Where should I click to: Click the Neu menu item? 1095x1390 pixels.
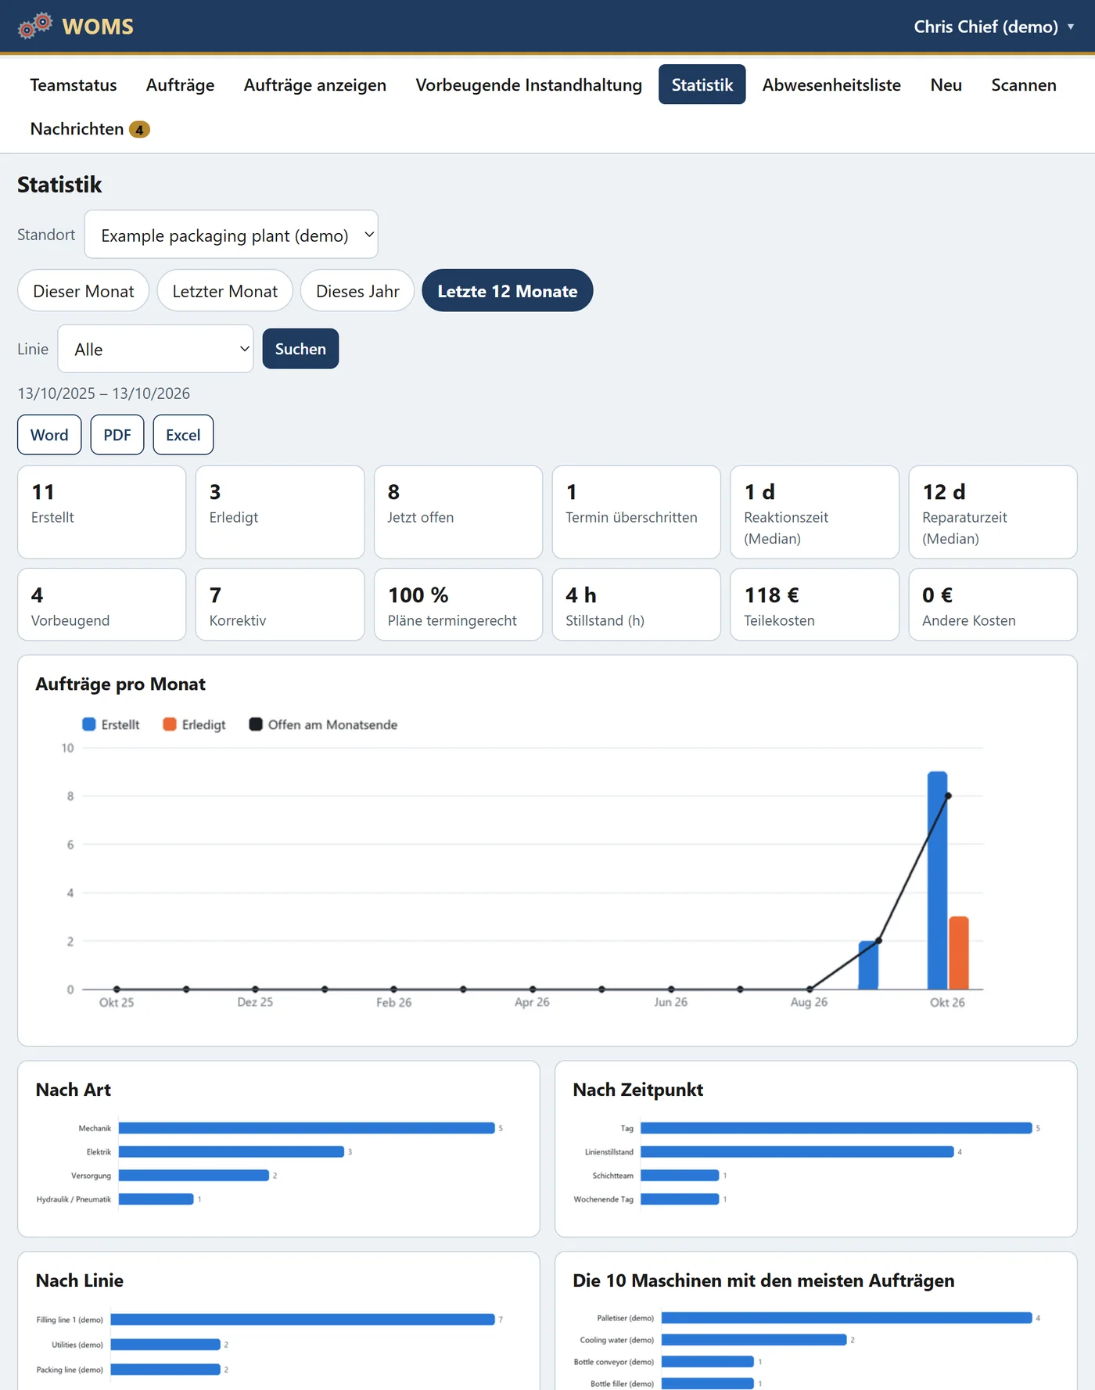[x=946, y=84]
